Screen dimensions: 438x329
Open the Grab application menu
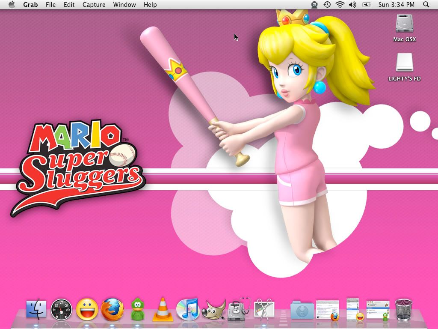[30, 4]
